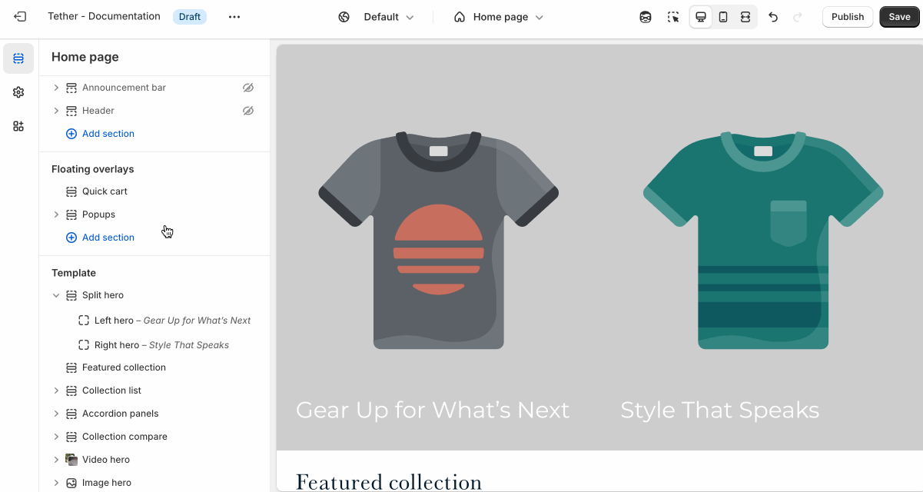
Task: Undo the last change
Action: point(773,17)
